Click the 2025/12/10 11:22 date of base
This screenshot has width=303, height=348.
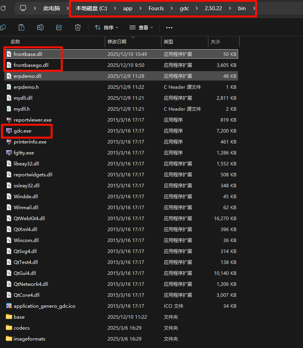click(127, 317)
